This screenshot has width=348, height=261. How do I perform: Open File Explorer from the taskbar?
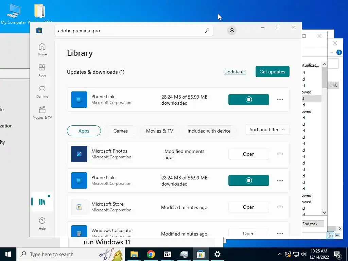click(134, 254)
